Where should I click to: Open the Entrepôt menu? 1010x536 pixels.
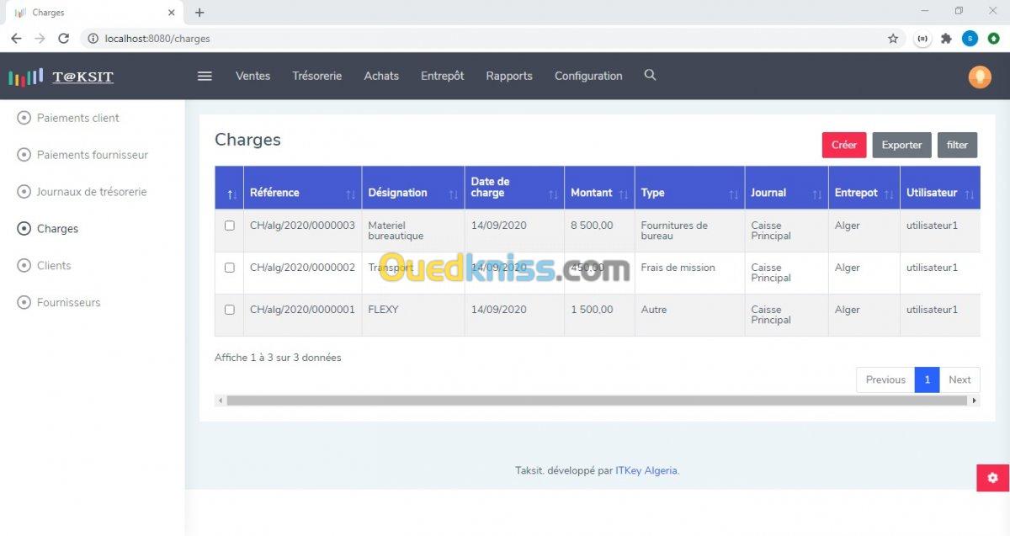coord(443,76)
